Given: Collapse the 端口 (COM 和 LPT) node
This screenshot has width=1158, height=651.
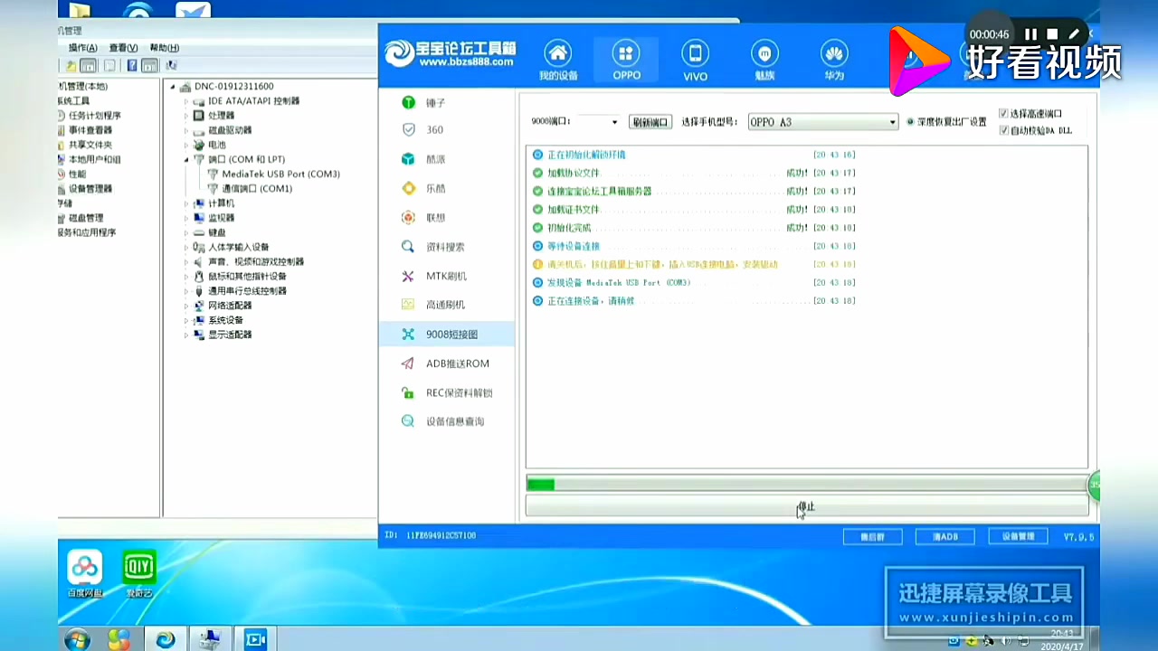Looking at the screenshot, I should click(186, 159).
